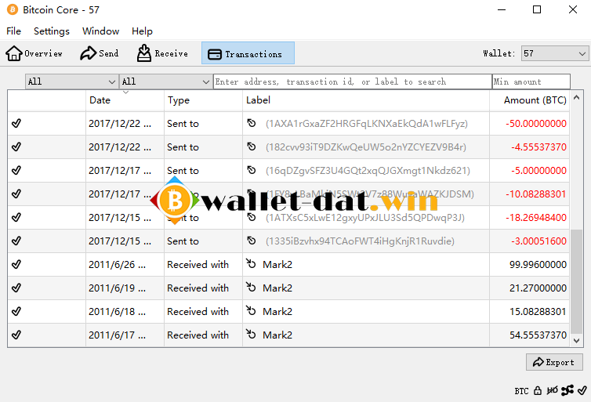The width and height of the screenshot is (591, 402).
Task: Click amount -18.26948400
Action: [536, 217]
